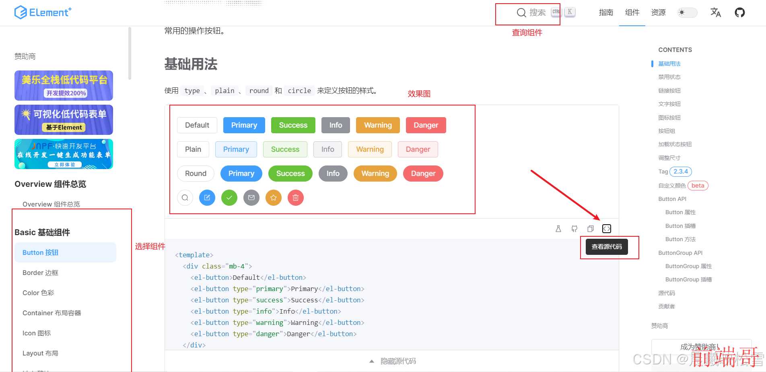Click the round red Danger button
This screenshot has height=372, width=766.
[423, 174]
